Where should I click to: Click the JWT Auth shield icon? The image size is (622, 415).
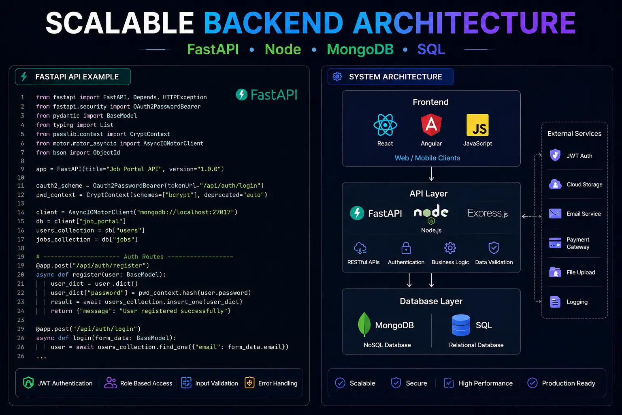point(555,155)
